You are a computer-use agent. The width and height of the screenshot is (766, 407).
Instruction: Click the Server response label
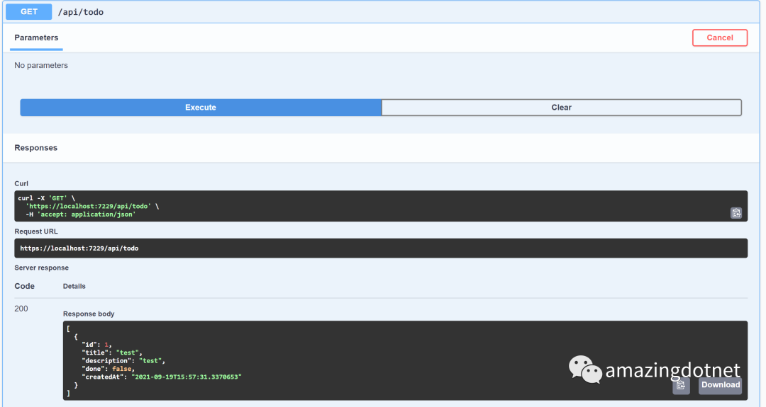tap(42, 268)
